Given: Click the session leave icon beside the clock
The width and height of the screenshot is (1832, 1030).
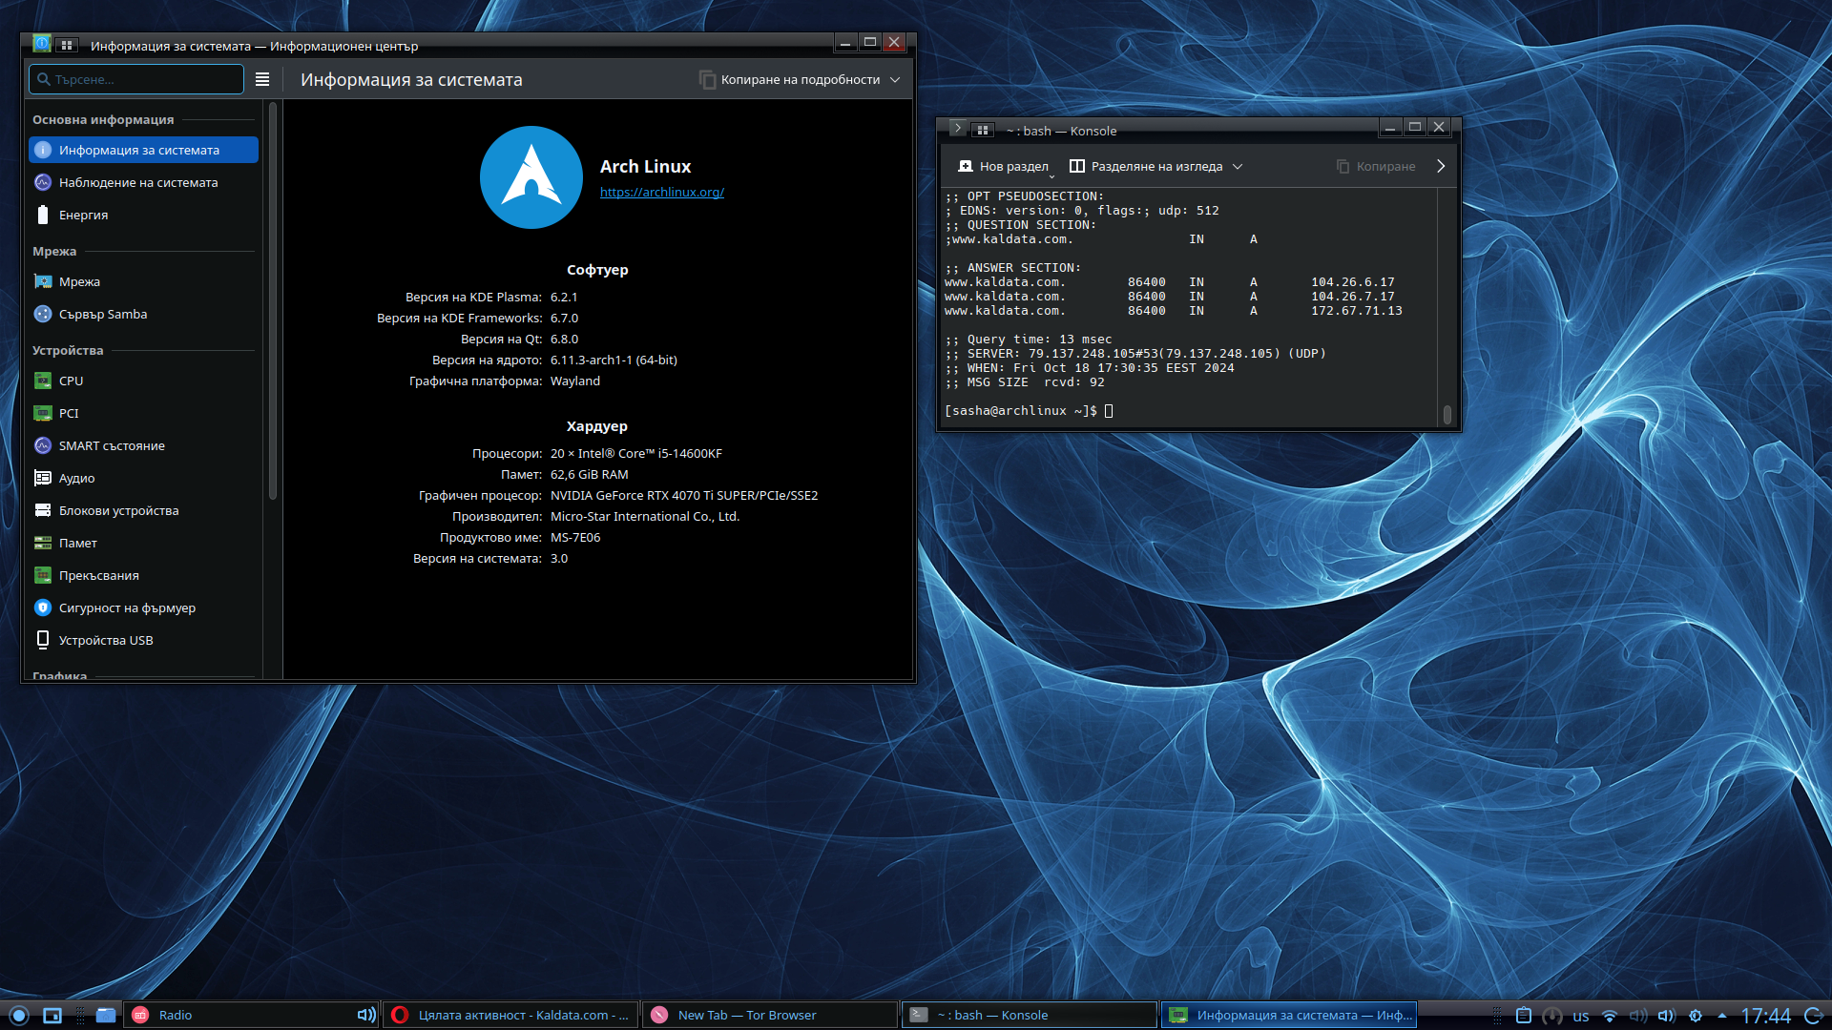Looking at the screenshot, I should [1813, 1016].
